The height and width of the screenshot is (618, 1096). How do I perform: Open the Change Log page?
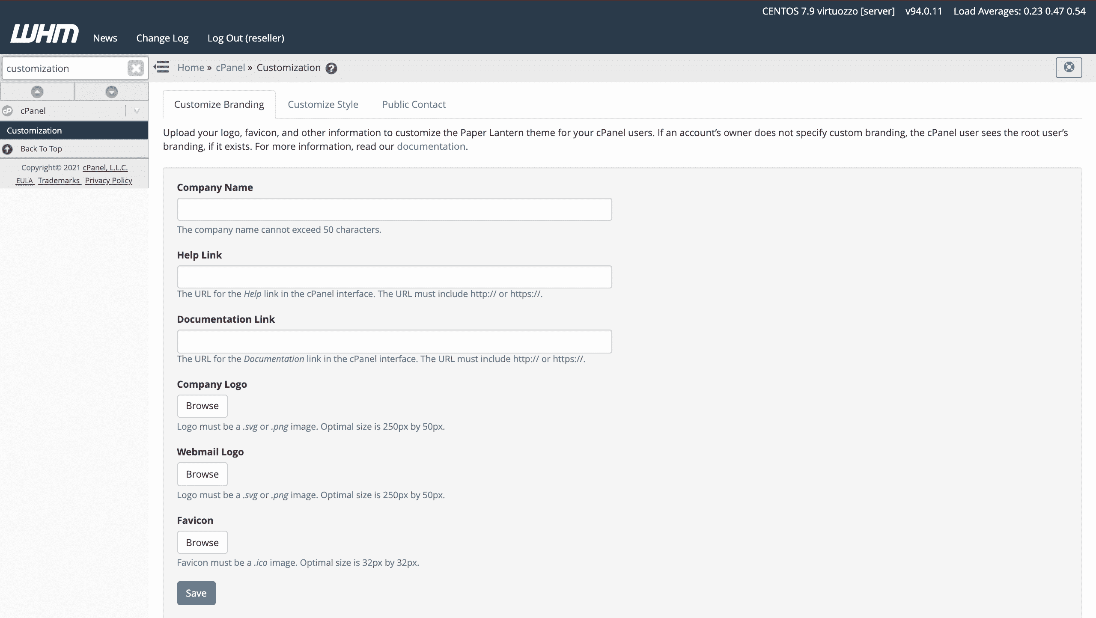162,38
